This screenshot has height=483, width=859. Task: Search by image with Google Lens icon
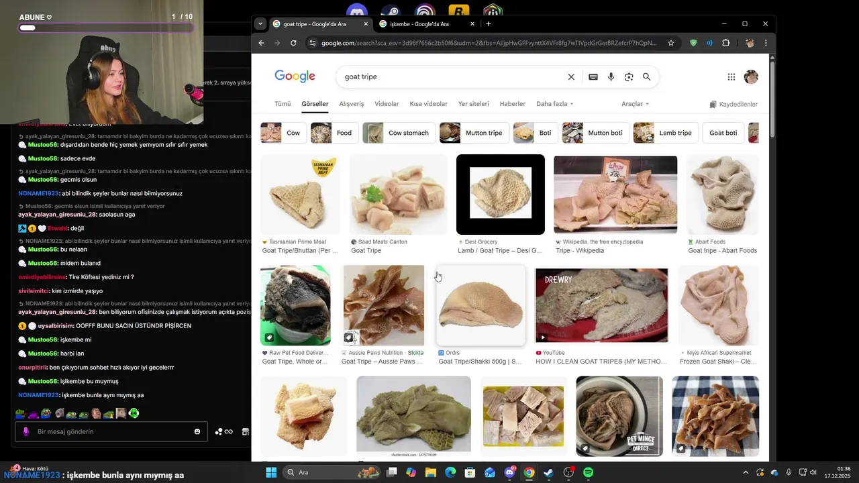(x=629, y=77)
